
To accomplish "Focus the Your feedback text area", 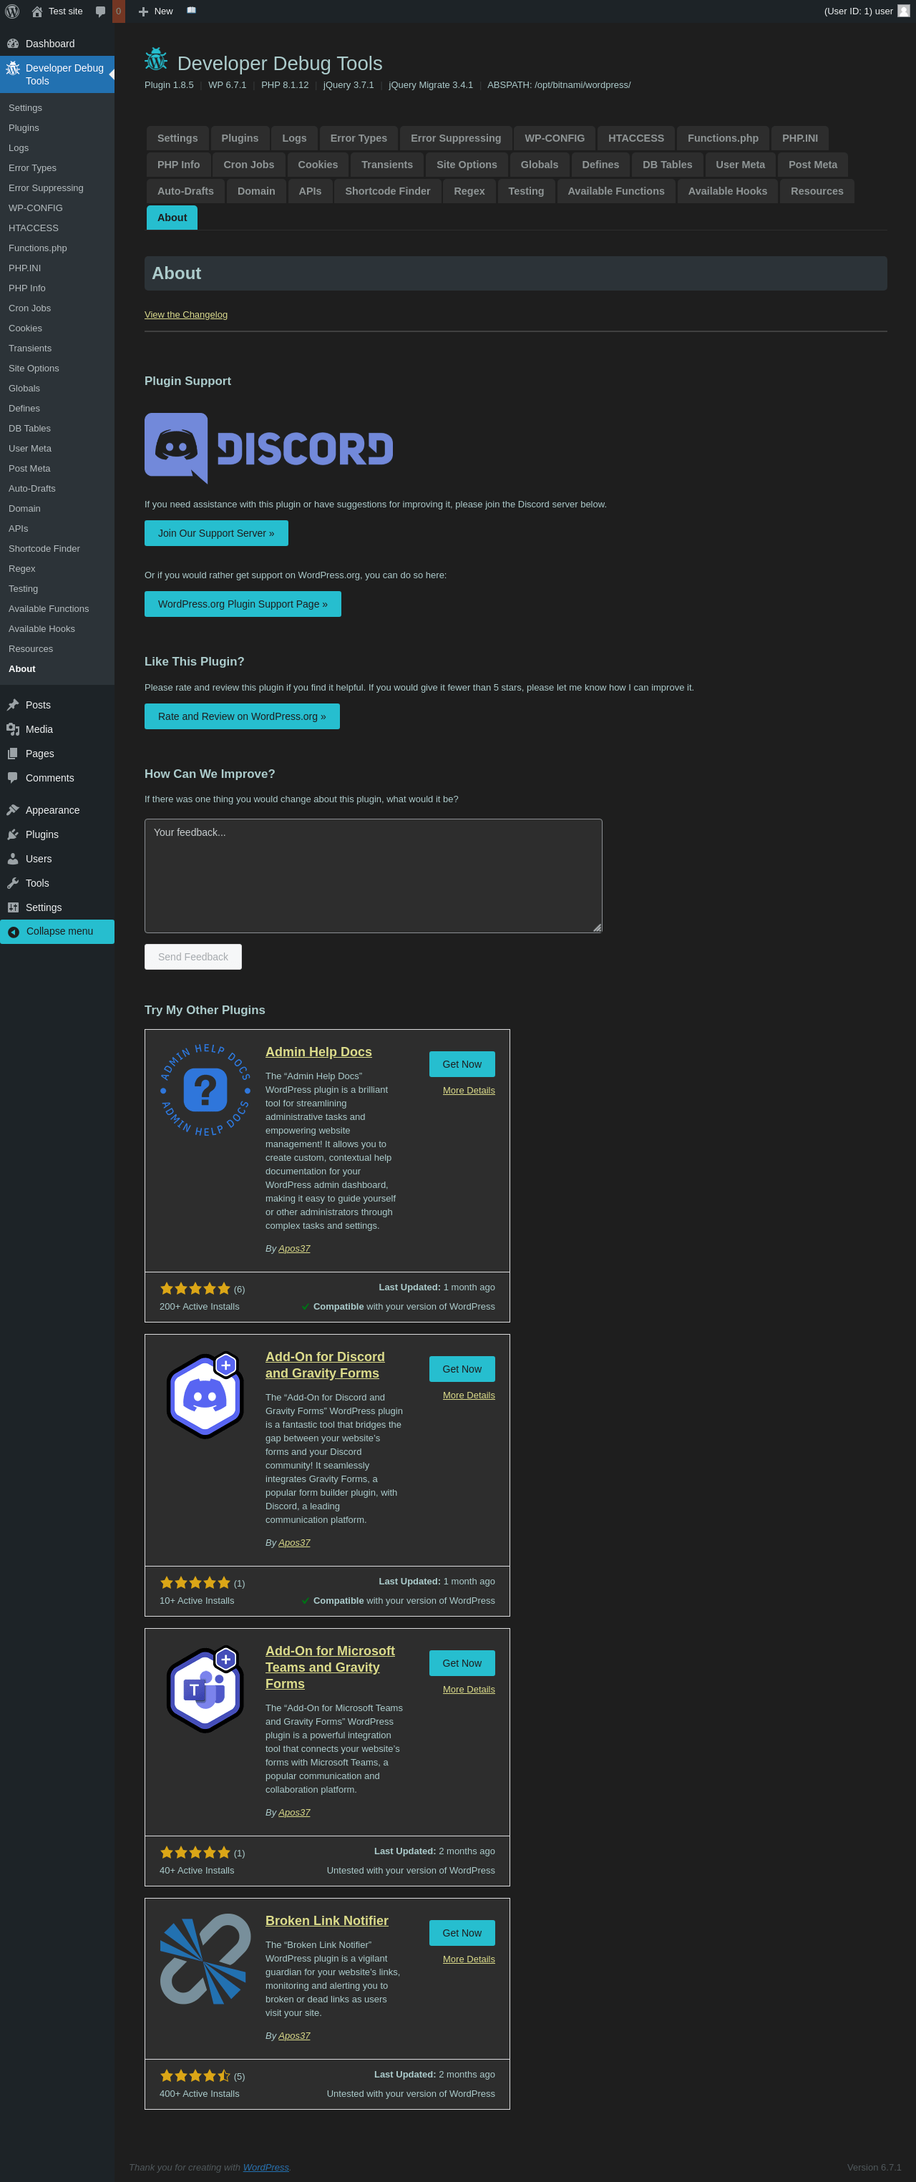I will [x=373, y=876].
